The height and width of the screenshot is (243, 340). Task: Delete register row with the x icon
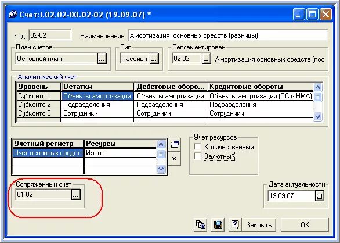[x=174, y=159]
